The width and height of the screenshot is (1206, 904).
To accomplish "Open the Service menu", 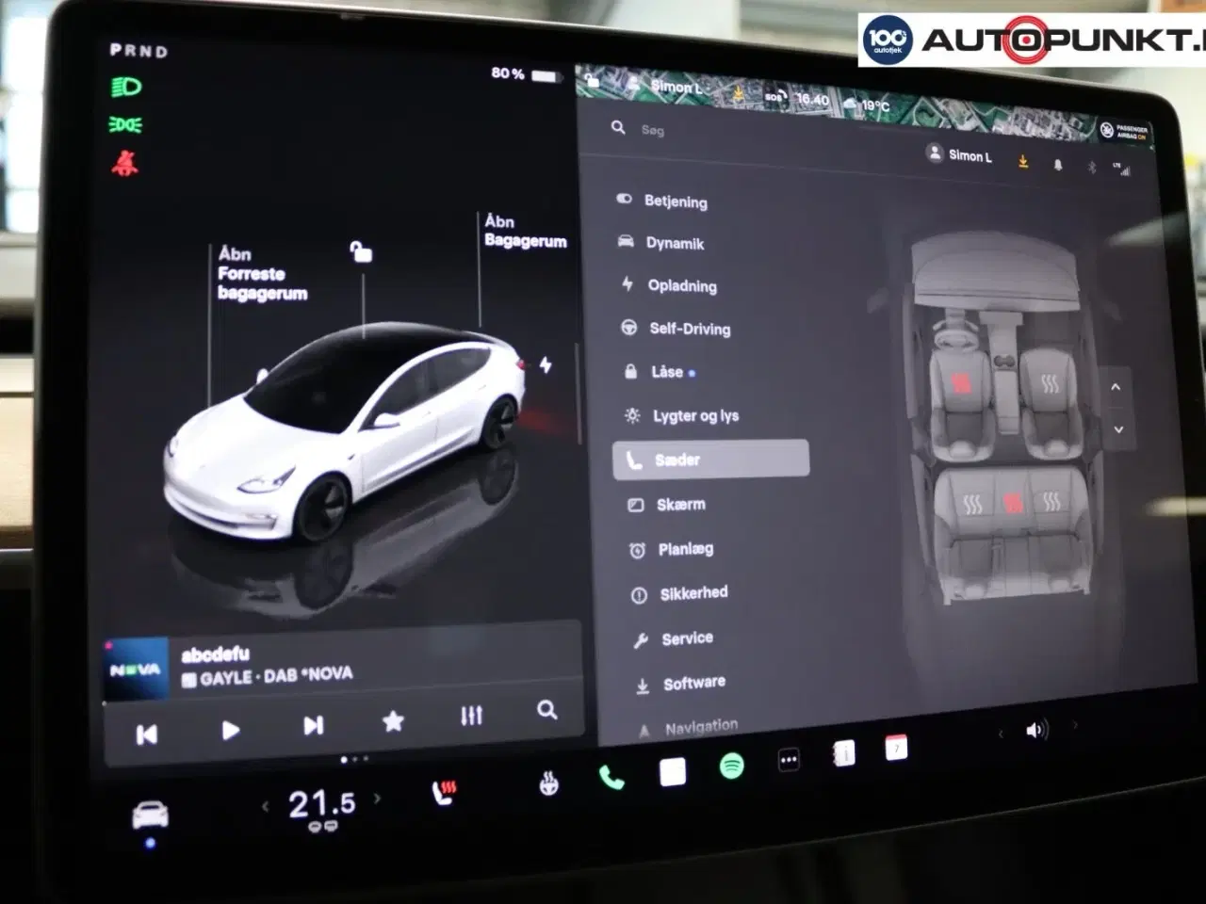I will coord(673,638).
